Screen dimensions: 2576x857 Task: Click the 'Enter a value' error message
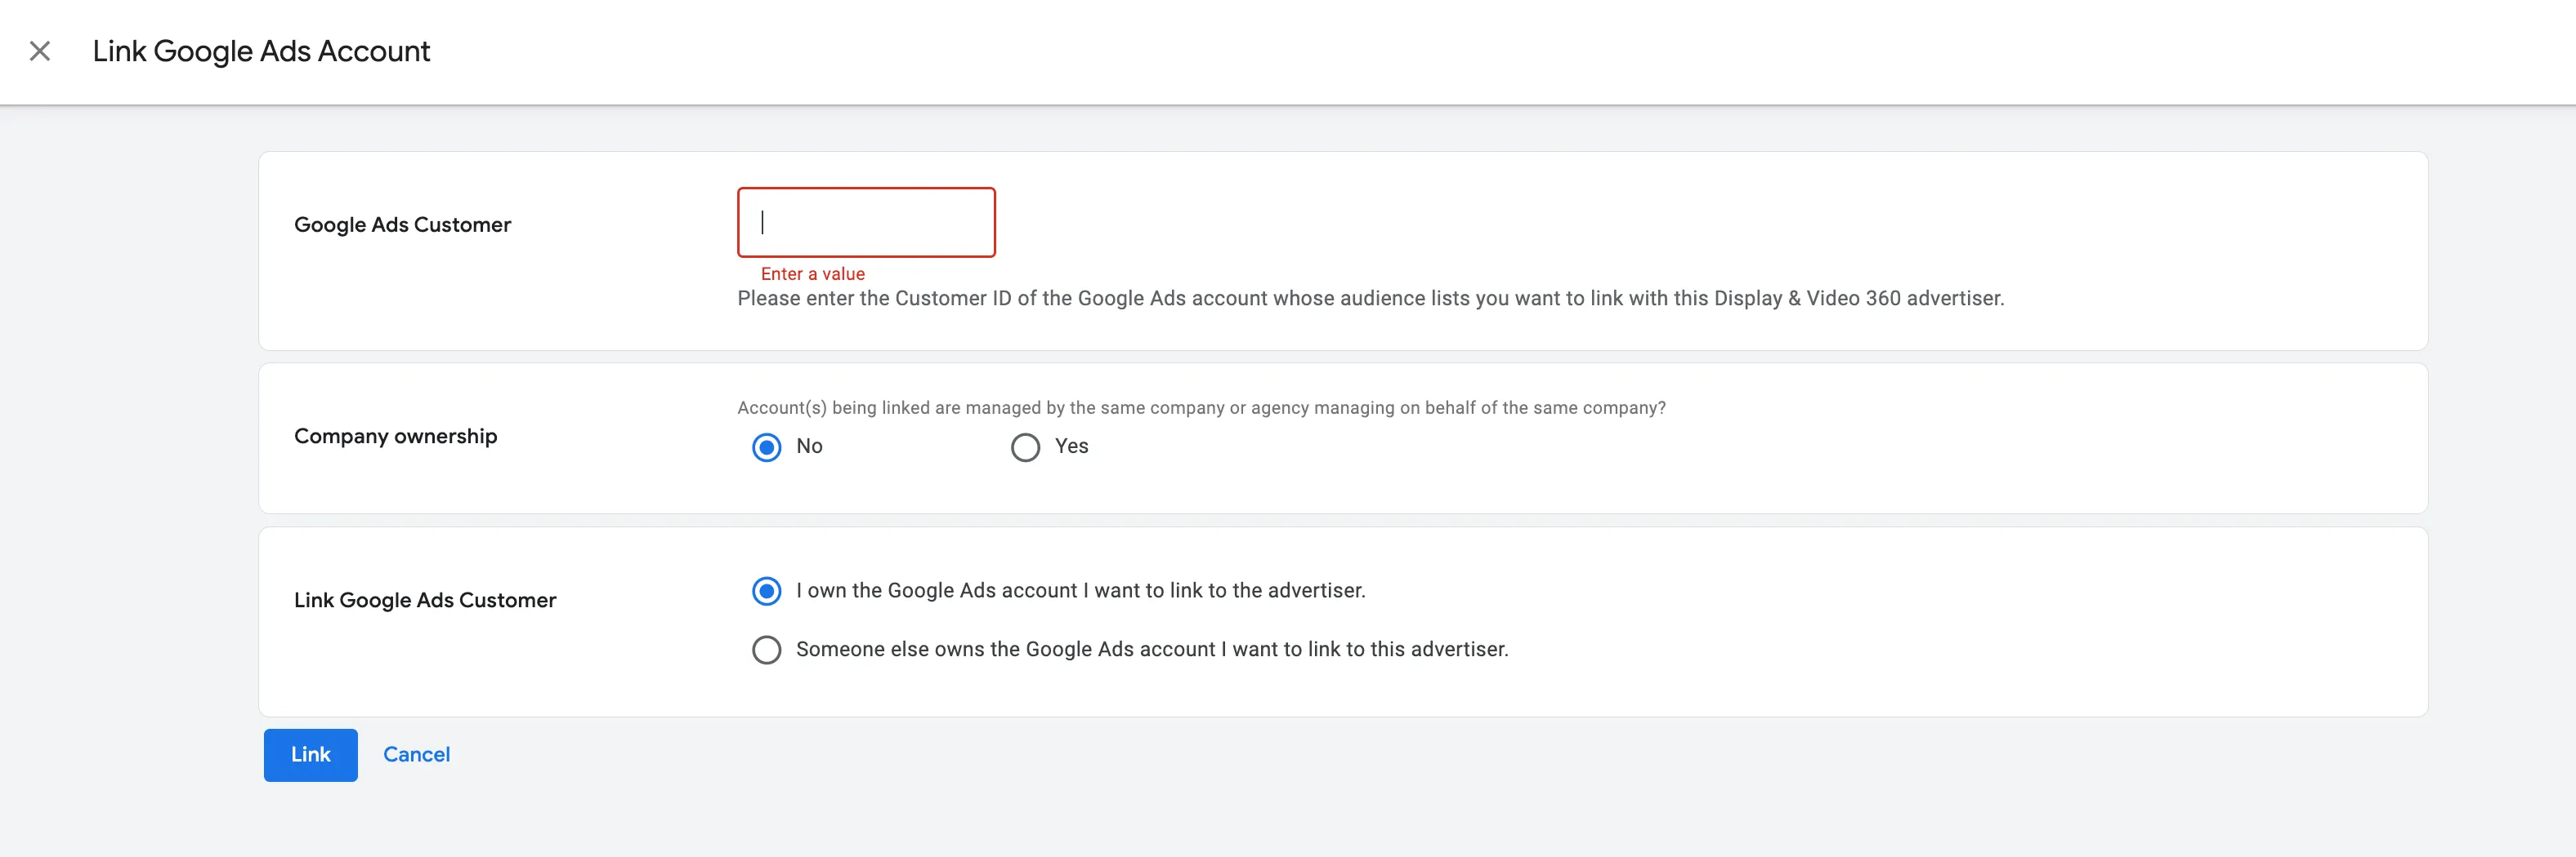812,273
